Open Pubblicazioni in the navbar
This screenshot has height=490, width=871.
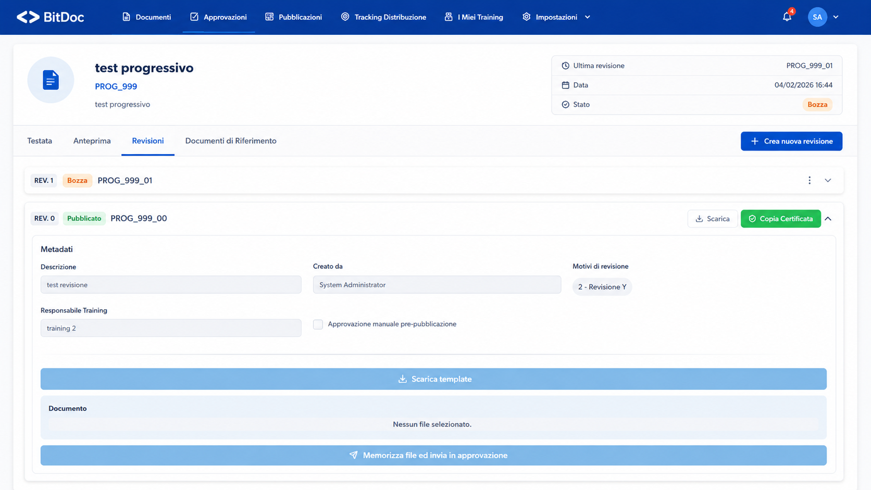click(x=293, y=17)
